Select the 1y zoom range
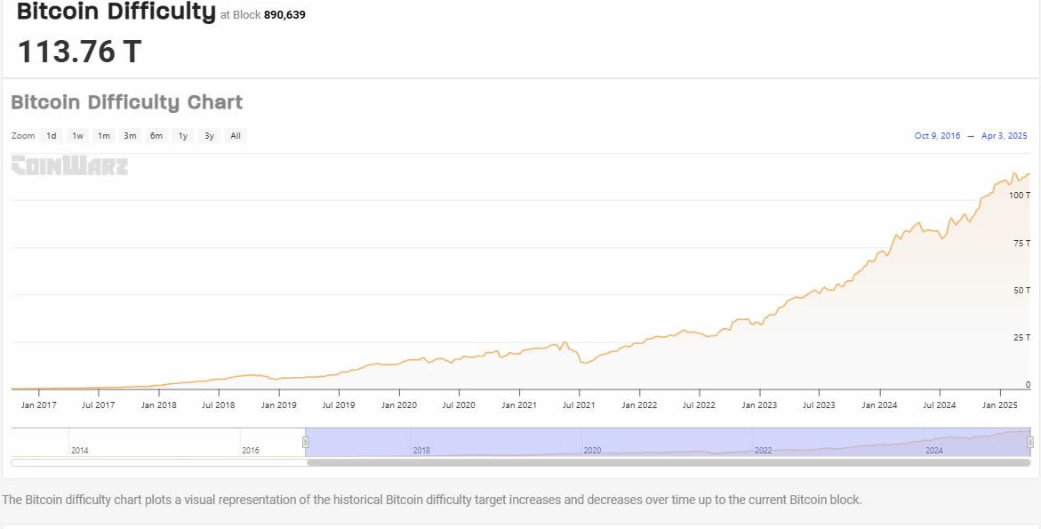 183,136
